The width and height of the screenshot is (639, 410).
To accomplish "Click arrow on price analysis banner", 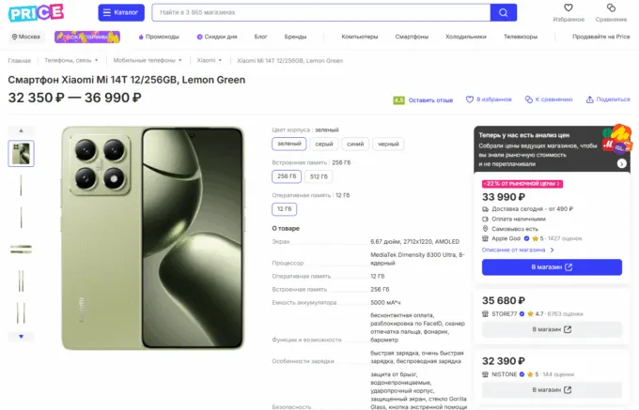I will point(621,163).
